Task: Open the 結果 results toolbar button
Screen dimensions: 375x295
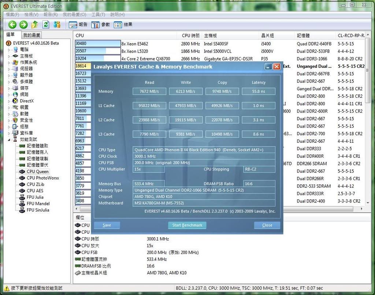Action: click(x=123, y=25)
